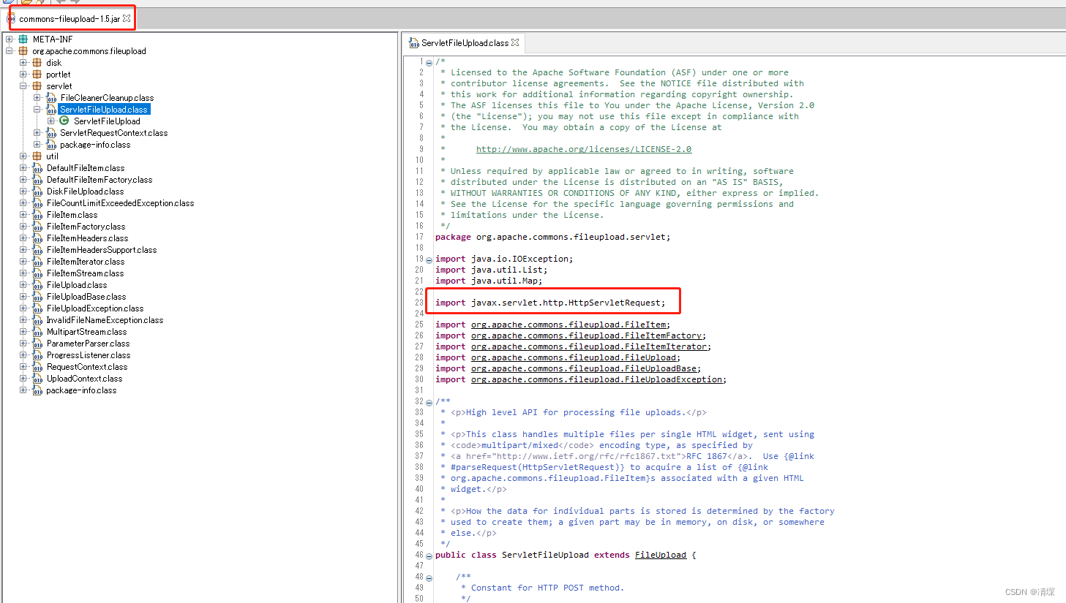
Task: Open the Apache LICENSE-2.0 URL link
Action: 584,149
